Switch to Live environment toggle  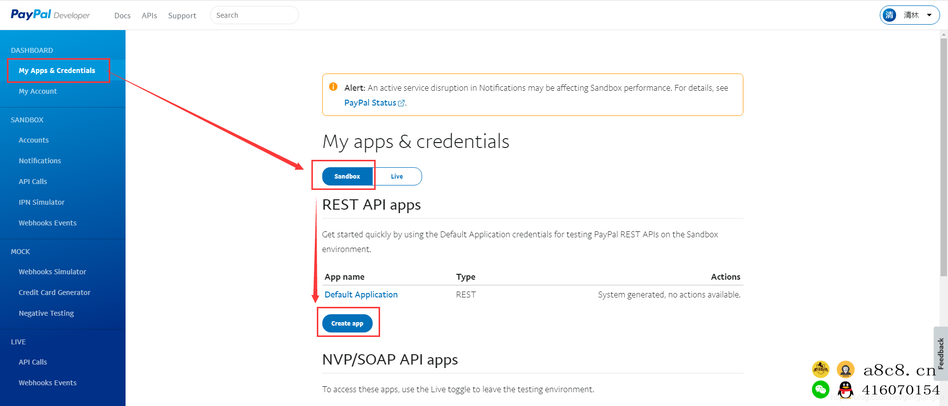click(397, 176)
